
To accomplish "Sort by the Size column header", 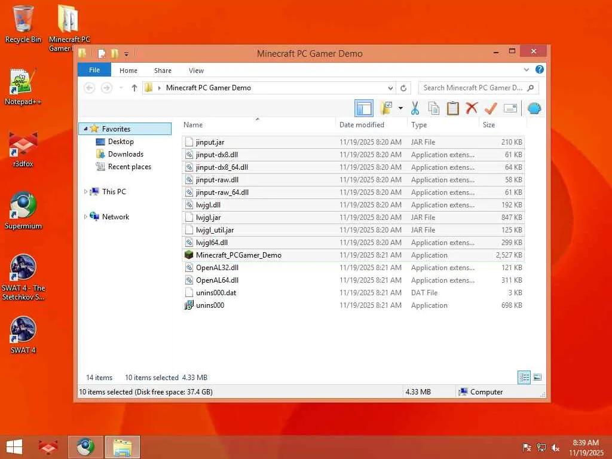I will point(503,124).
